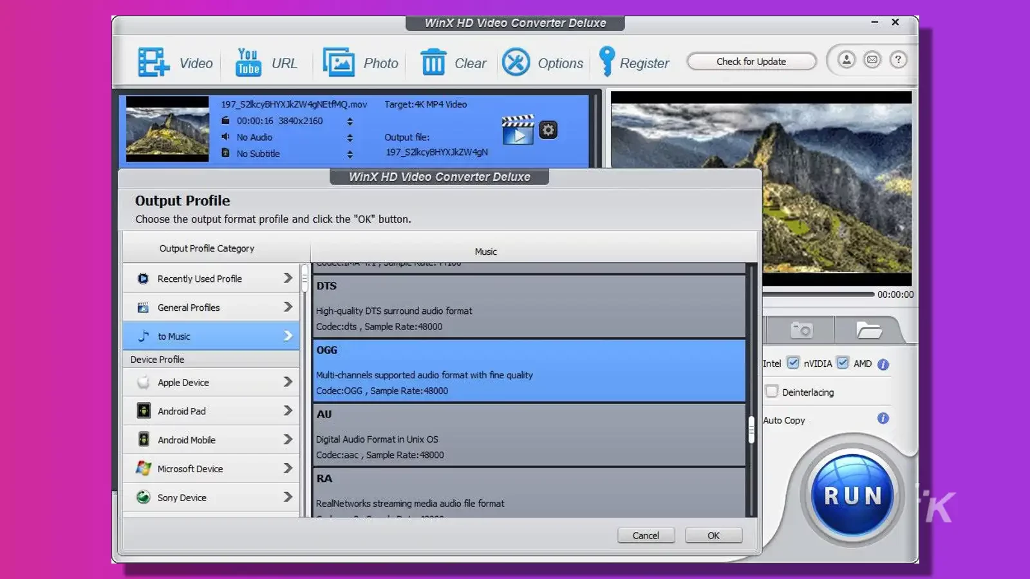Click the General Profiles icon
The image size is (1030, 579).
pyautogui.click(x=143, y=308)
